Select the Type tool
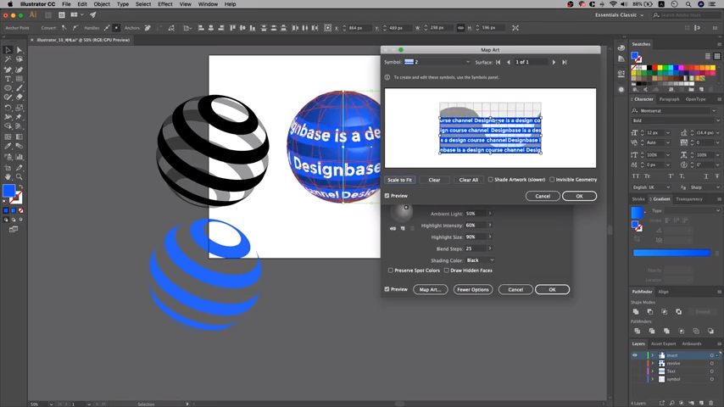 pos(8,79)
